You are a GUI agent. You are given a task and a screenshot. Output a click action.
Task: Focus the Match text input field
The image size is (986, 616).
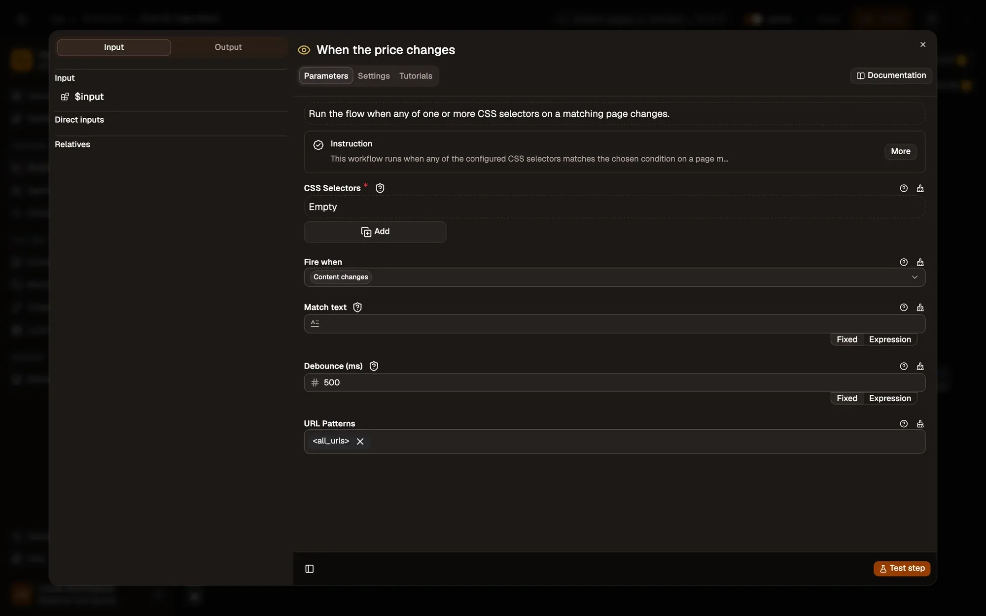point(614,324)
